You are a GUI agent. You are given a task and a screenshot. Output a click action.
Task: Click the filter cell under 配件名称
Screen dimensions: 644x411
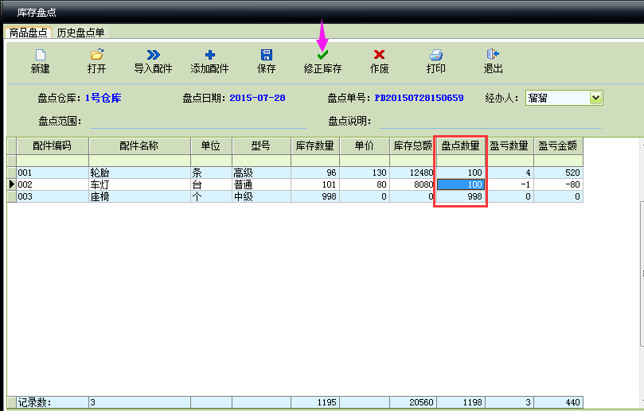(139, 161)
